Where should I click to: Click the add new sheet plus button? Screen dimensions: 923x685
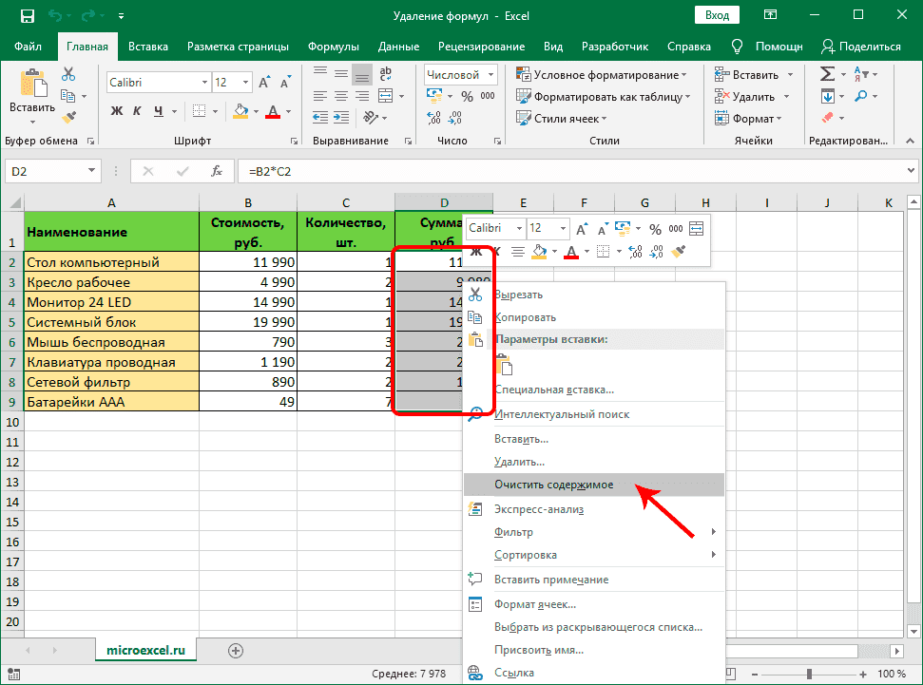[236, 650]
